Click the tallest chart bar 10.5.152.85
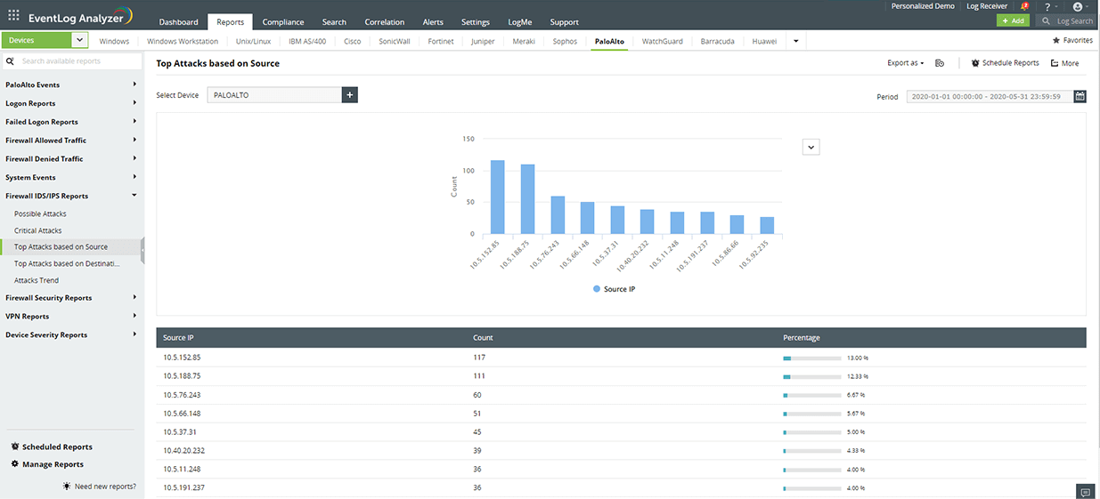 click(497, 197)
